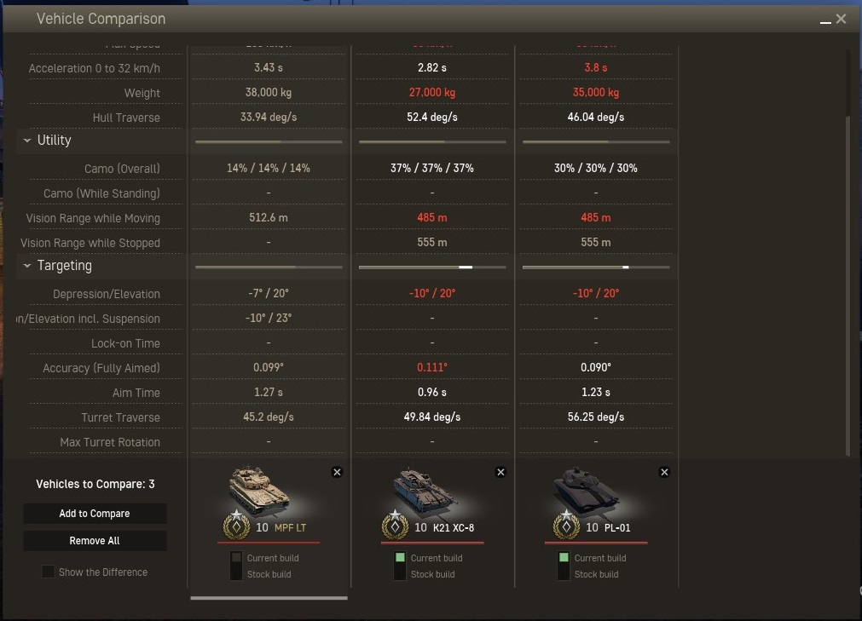862x621 pixels.
Task: Click MPF LT tier badge icon
Action: coord(236,525)
